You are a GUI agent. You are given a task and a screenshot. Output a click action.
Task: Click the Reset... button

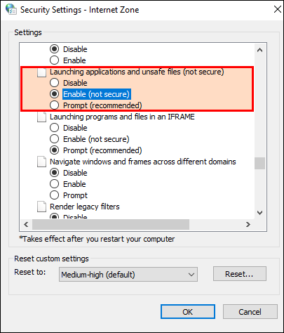(x=240, y=274)
